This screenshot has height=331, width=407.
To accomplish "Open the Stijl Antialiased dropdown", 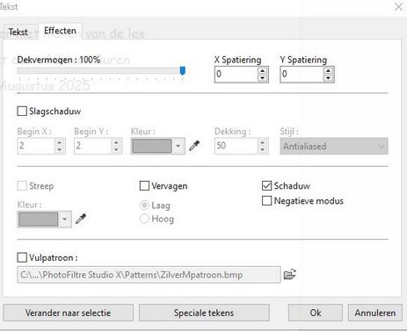I will click(x=334, y=146).
